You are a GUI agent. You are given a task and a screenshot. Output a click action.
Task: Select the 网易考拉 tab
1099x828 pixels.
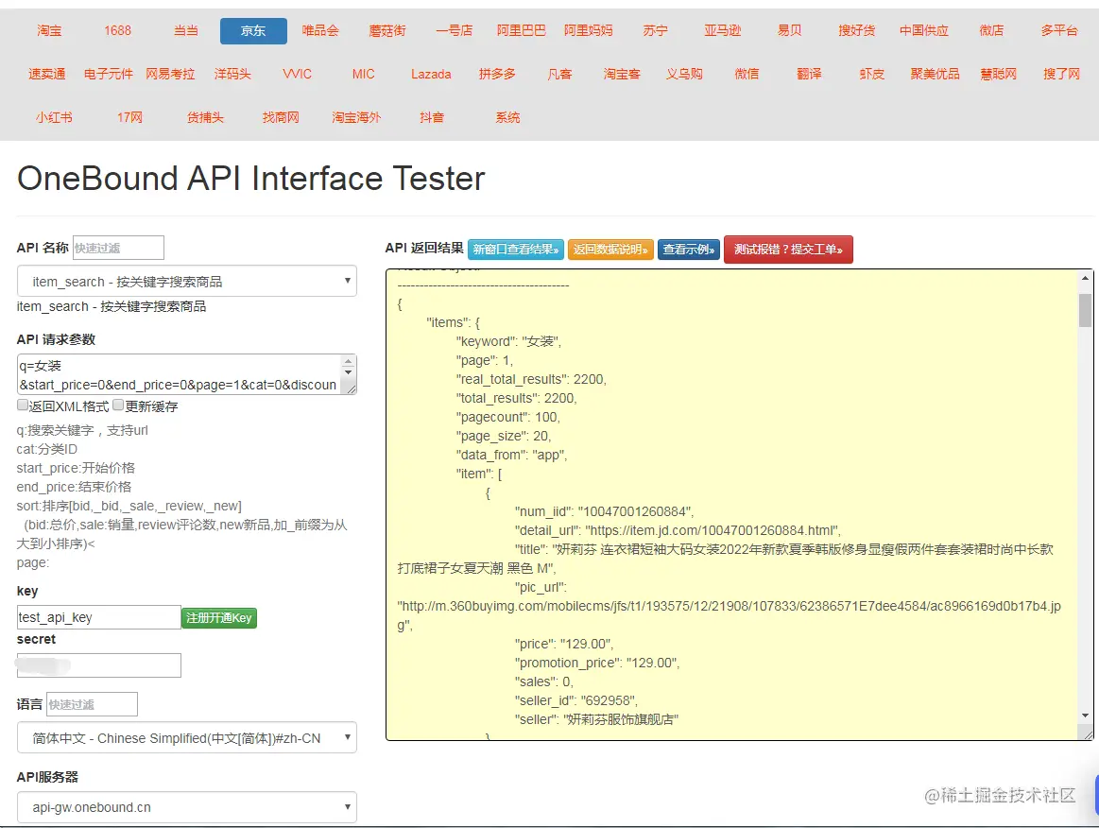tap(170, 75)
